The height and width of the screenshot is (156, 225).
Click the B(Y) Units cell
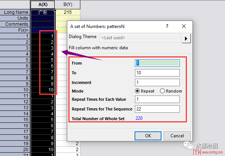point(68,18)
